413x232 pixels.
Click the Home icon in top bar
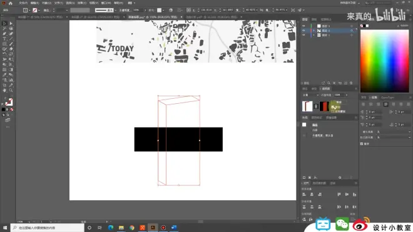click(x=11, y=3)
